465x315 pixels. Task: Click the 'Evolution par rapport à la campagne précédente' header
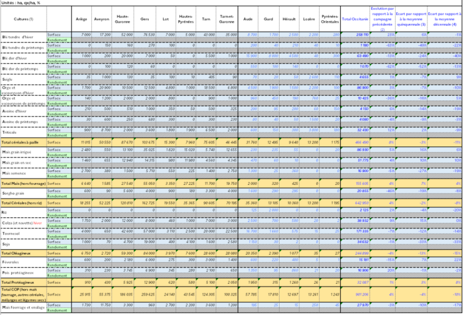click(x=382, y=19)
